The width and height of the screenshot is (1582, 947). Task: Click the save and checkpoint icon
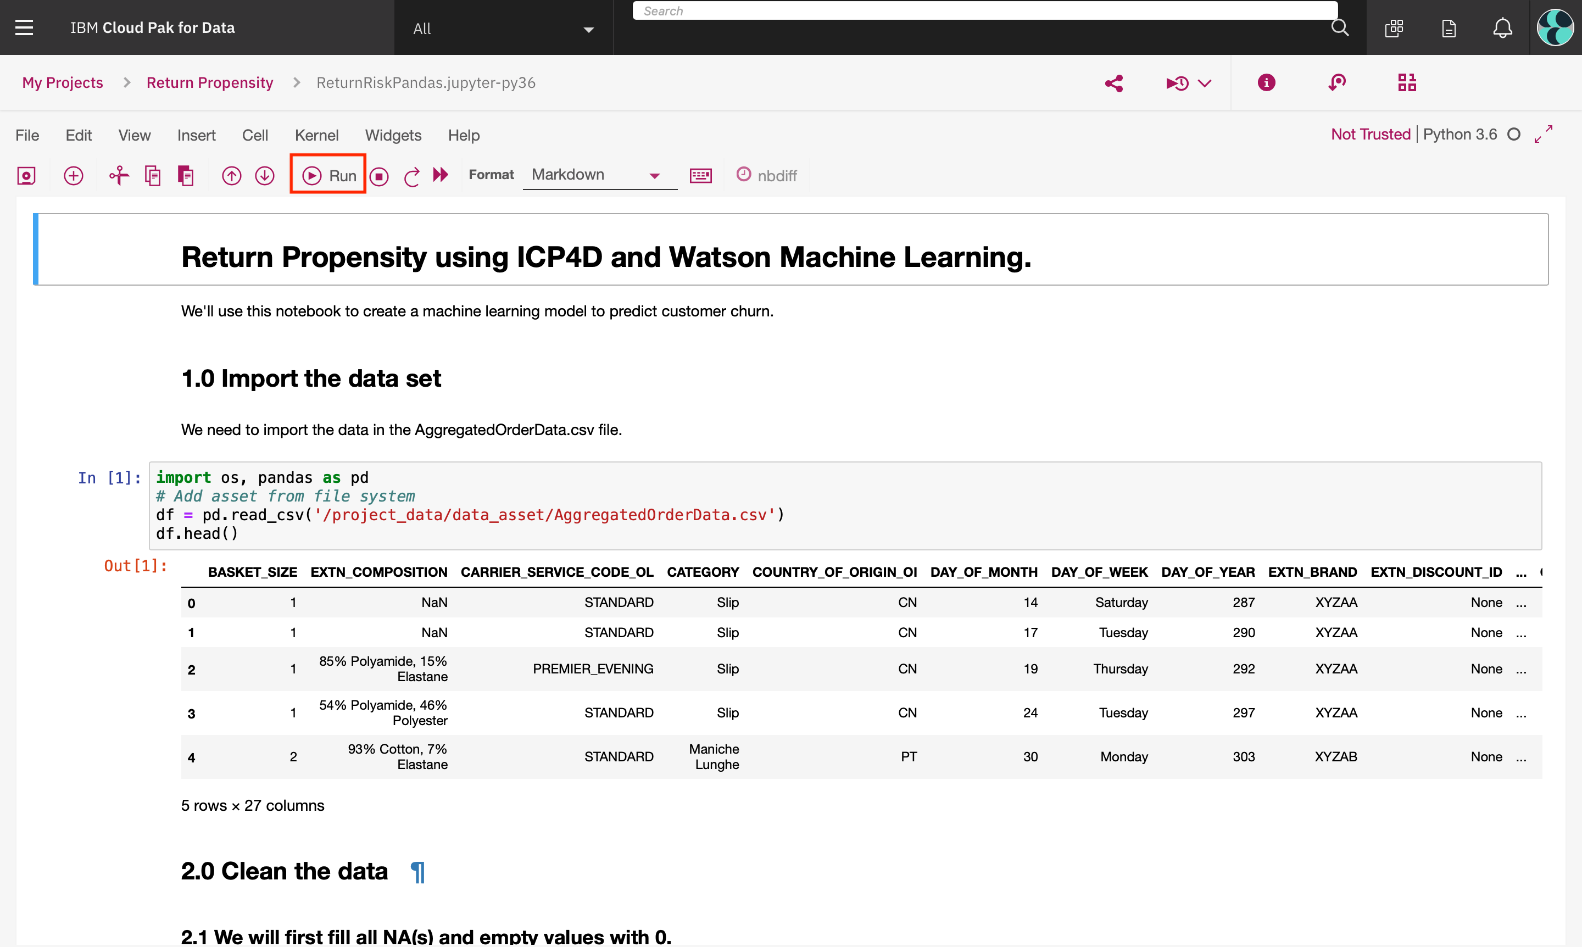point(26,175)
